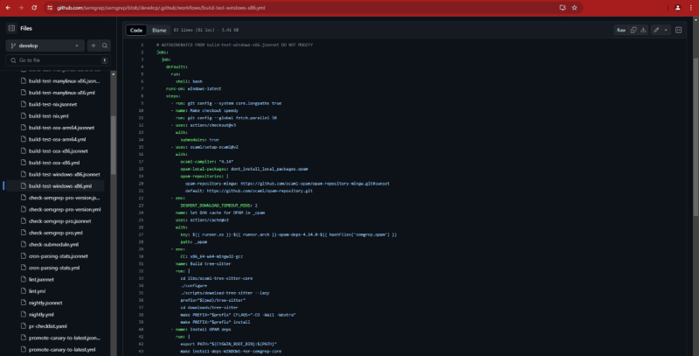Copy raw file contents icon

[633, 30]
